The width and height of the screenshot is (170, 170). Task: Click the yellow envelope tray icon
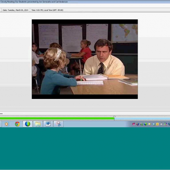tap(150, 124)
